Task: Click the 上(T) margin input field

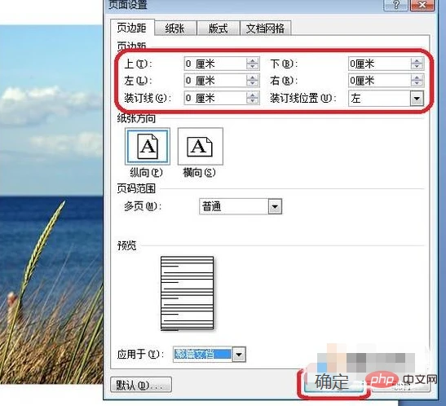Action: tap(215, 64)
